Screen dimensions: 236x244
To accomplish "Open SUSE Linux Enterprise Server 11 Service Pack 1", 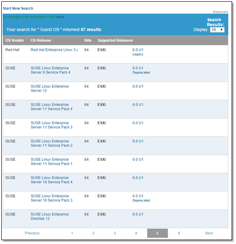I will click(51, 161).
